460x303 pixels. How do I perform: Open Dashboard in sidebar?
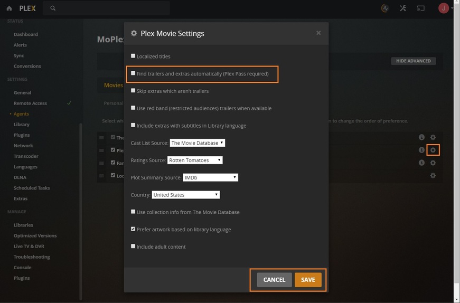pos(26,34)
